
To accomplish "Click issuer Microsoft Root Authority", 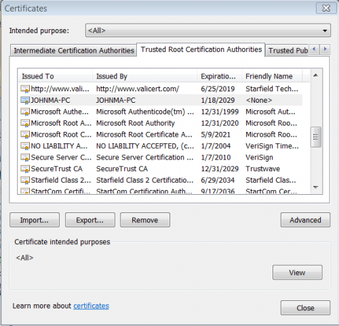I will (x=136, y=123).
